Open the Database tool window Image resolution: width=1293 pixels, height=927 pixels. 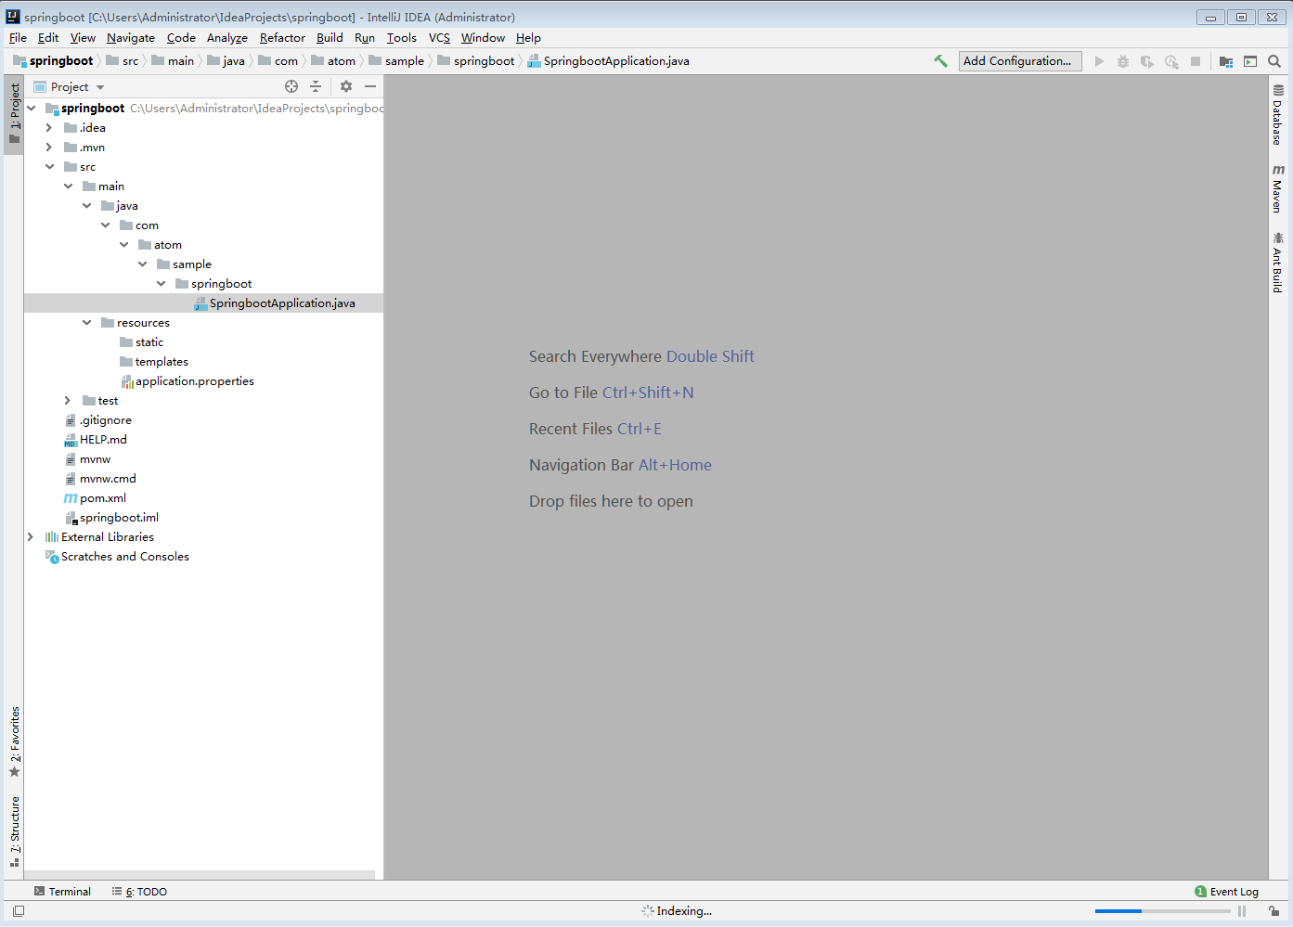point(1277,115)
